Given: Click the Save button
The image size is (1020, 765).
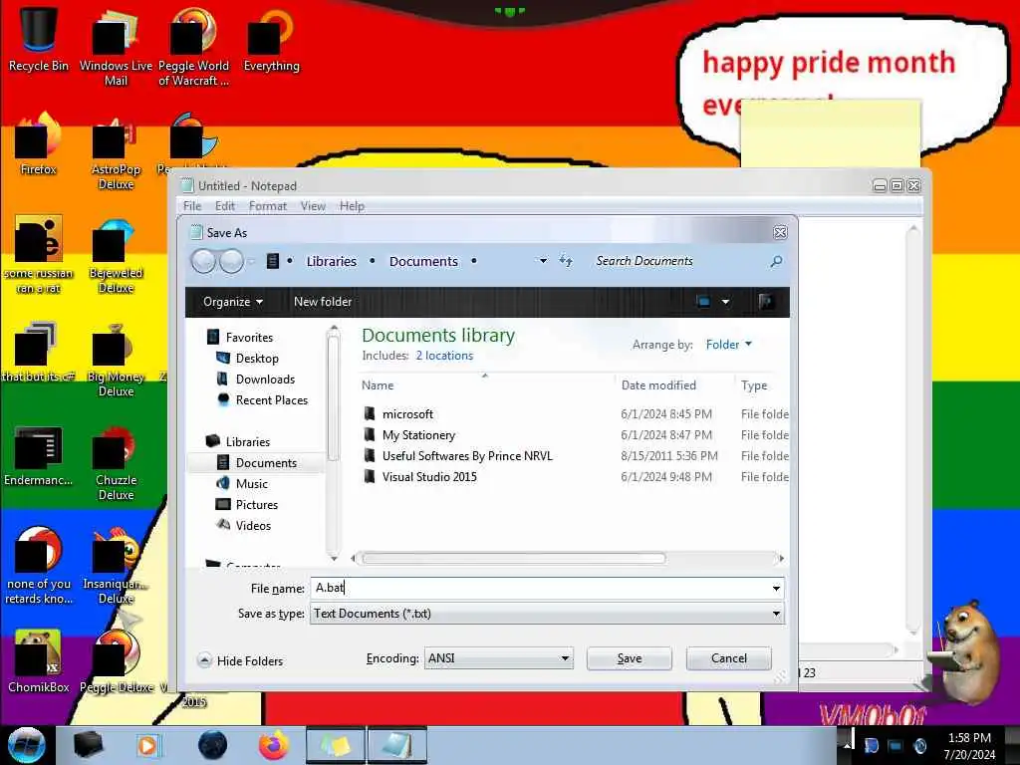Looking at the screenshot, I should [630, 658].
